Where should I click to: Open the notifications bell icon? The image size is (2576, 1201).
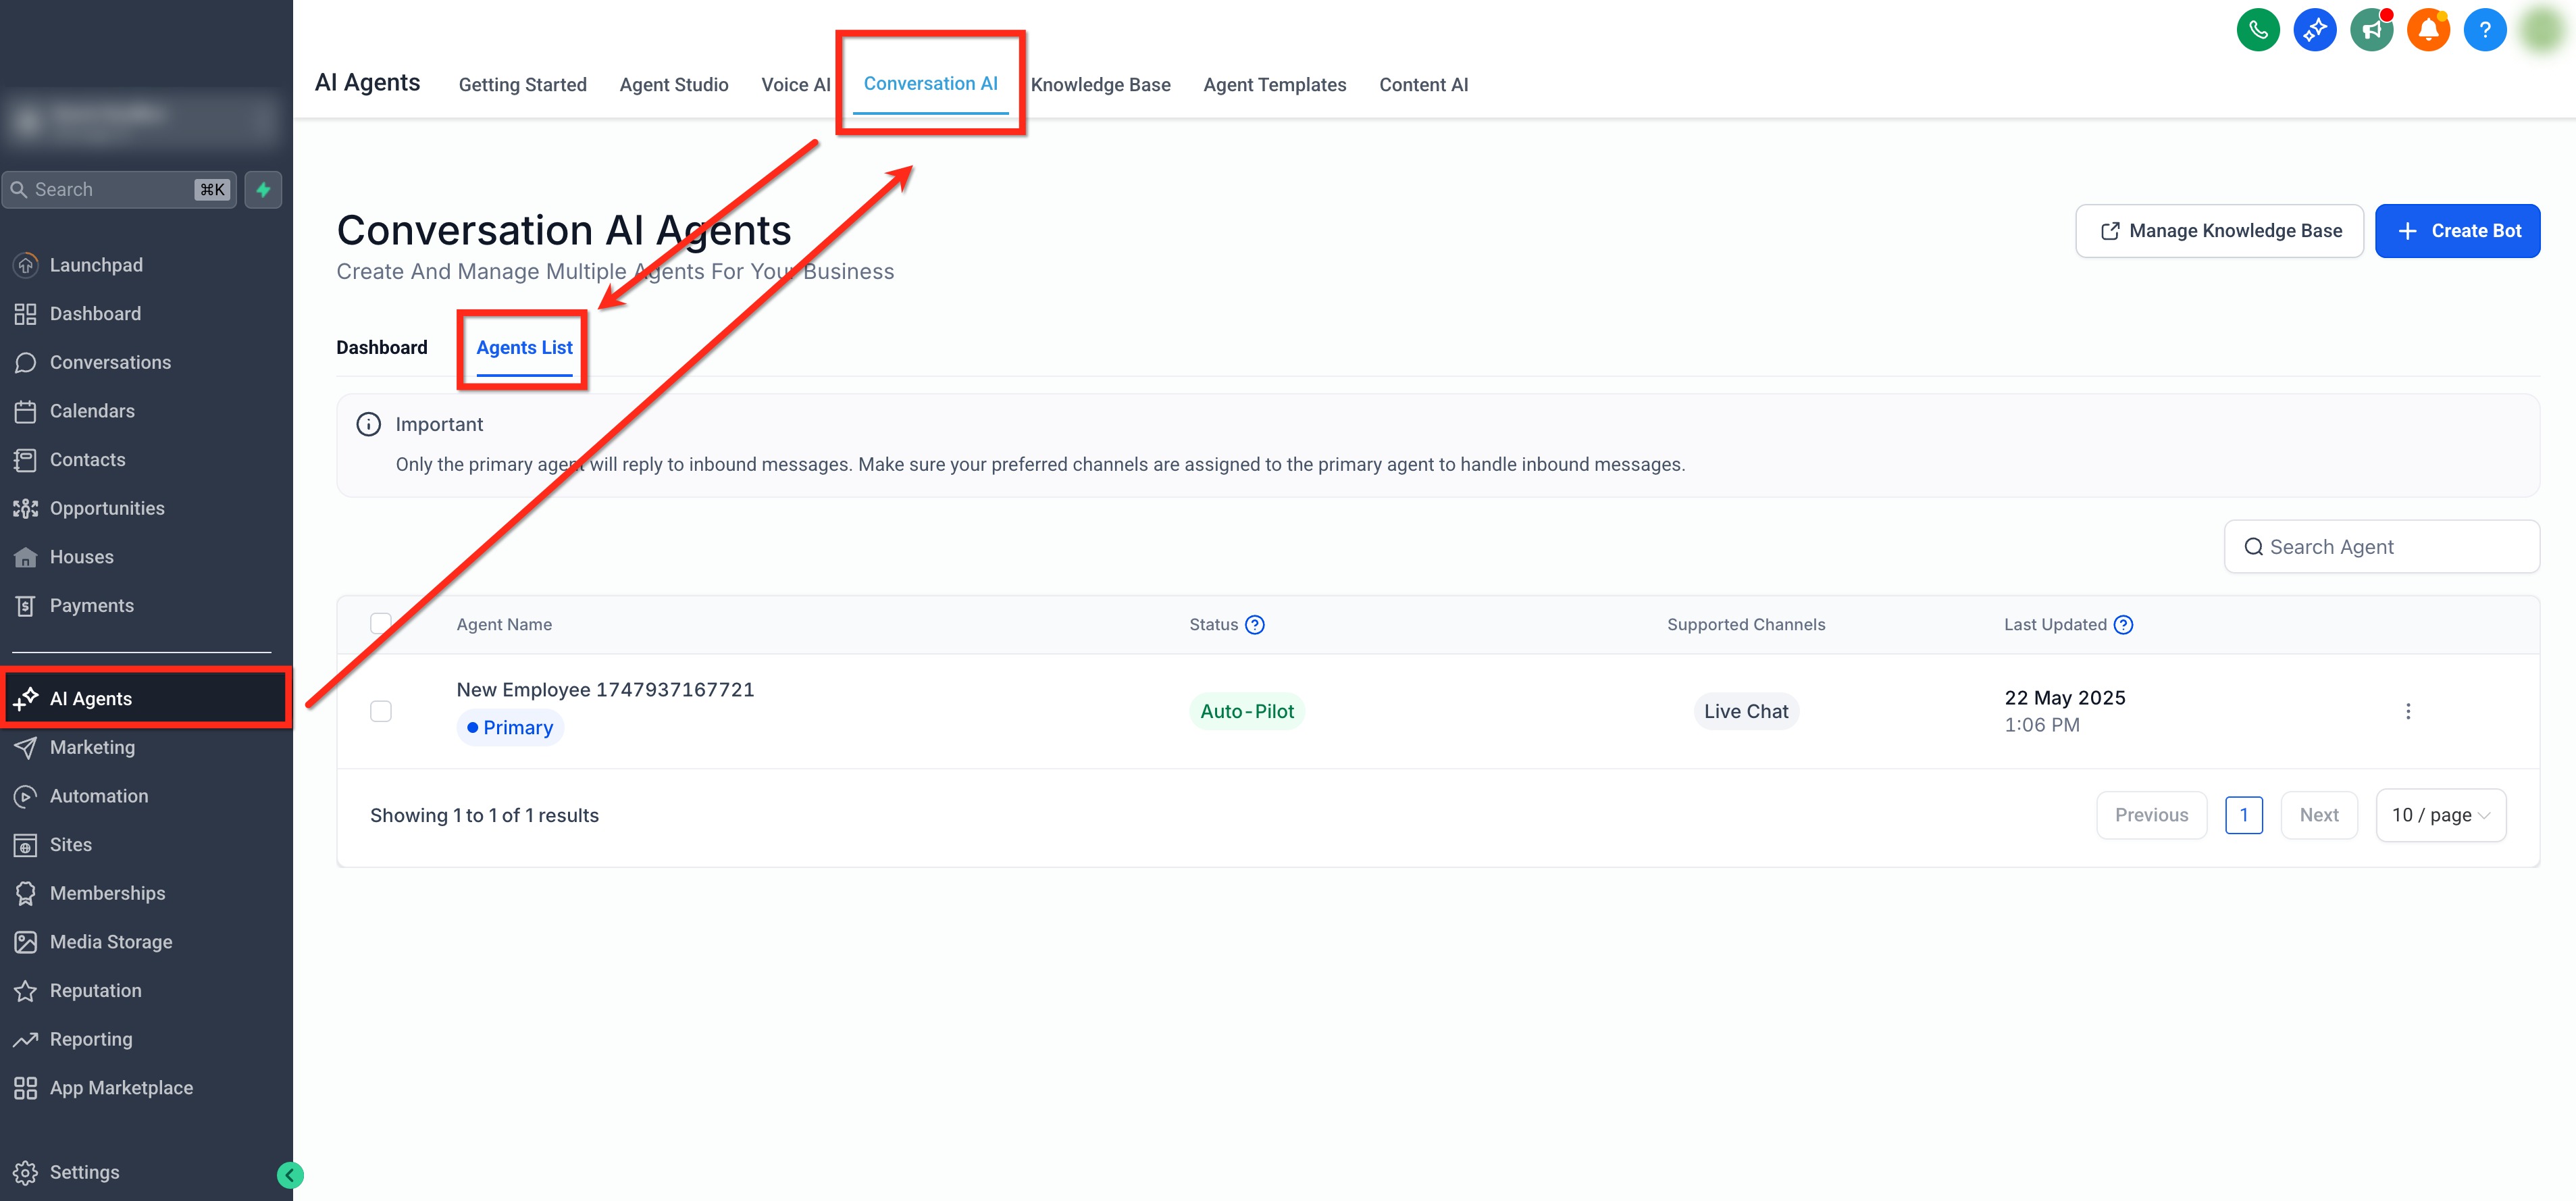[2427, 30]
